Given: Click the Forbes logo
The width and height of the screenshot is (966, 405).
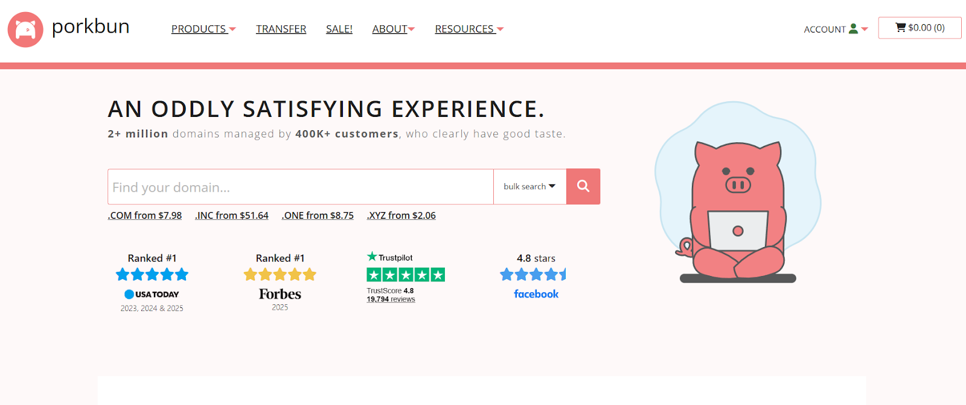Looking at the screenshot, I should pos(280,294).
